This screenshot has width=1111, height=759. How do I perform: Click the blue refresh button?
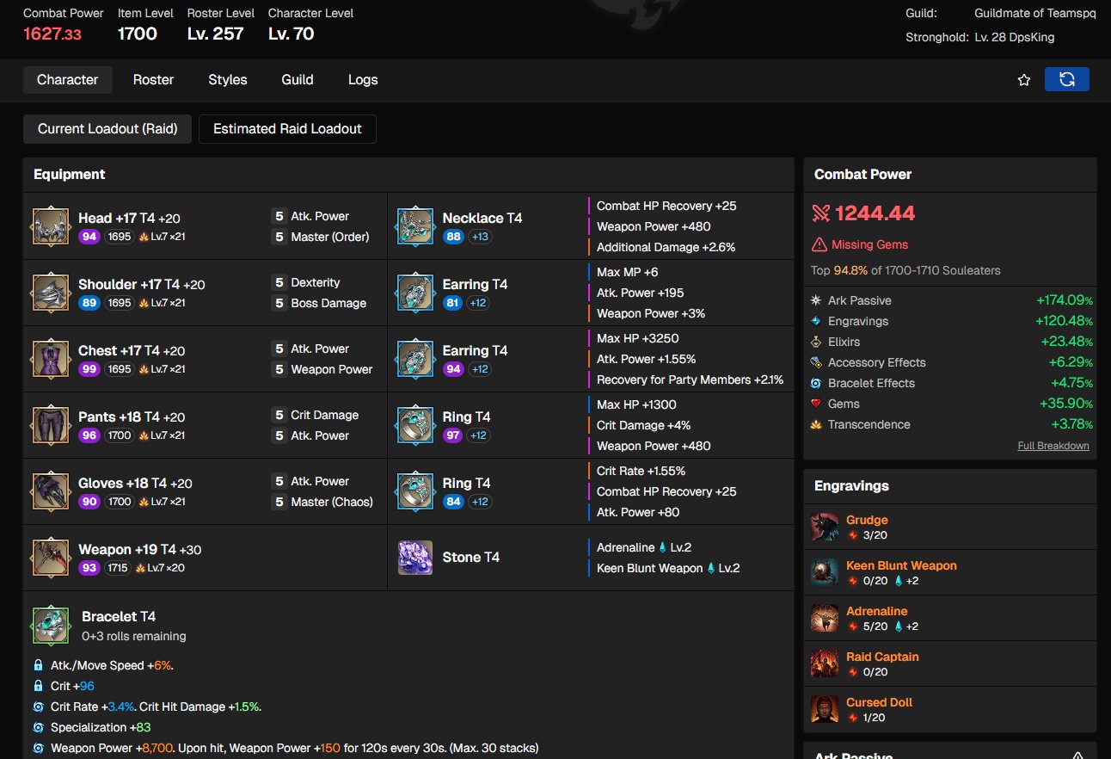[x=1066, y=79]
